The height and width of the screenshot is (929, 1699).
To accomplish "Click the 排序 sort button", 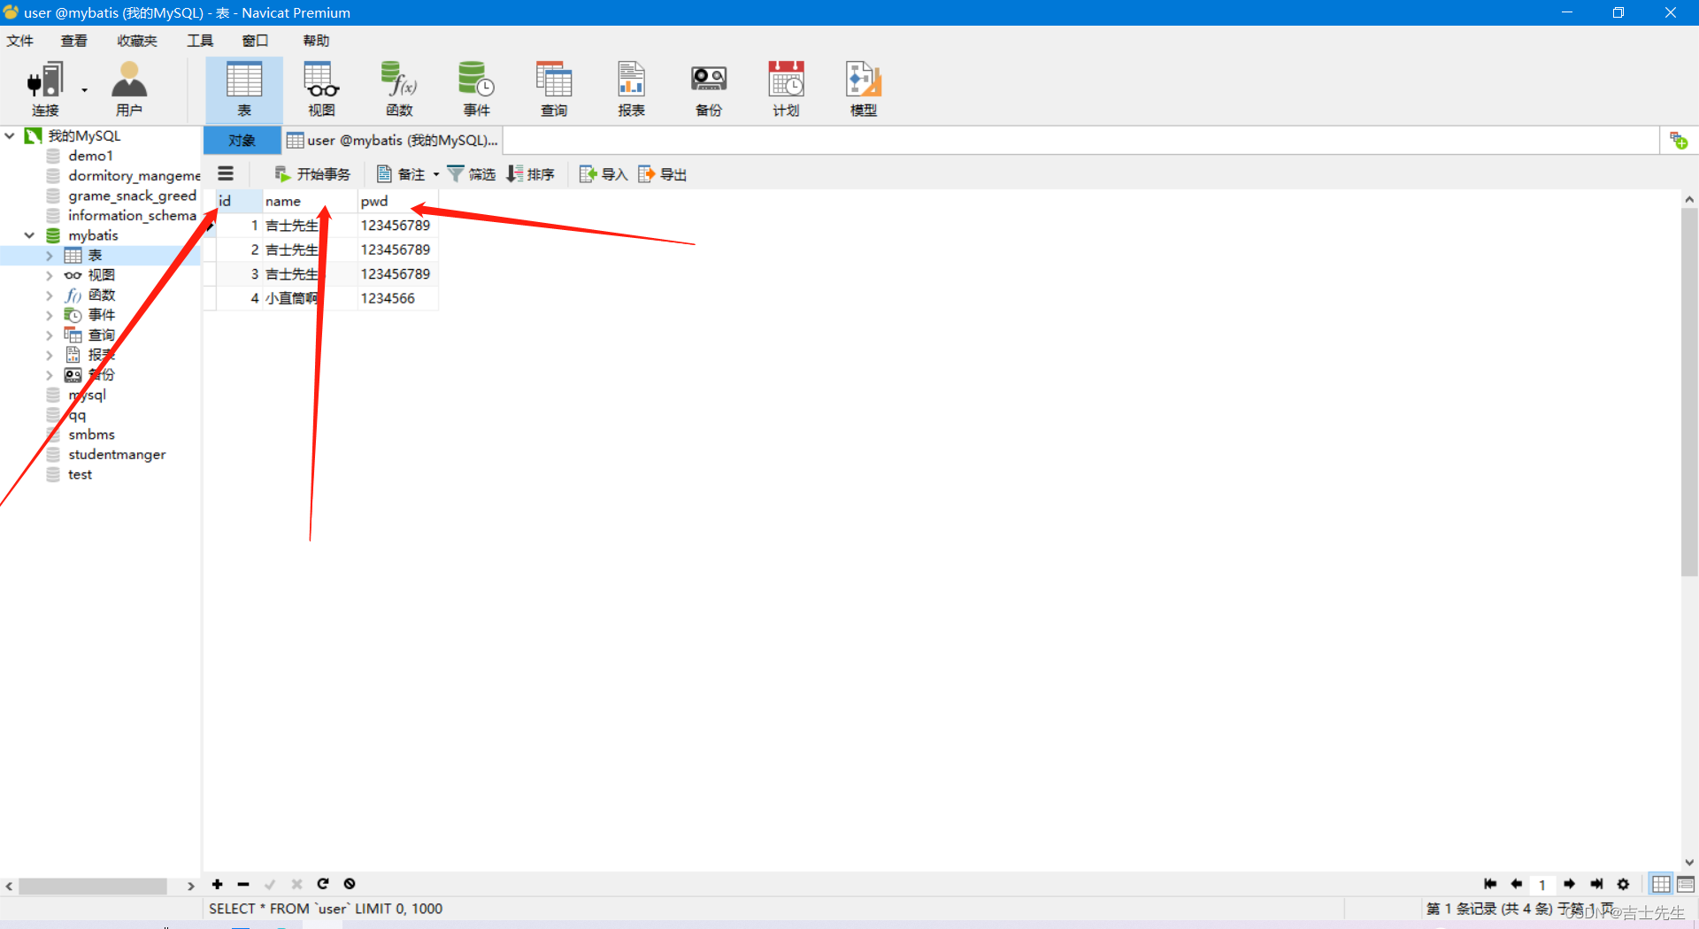I will (531, 174).
